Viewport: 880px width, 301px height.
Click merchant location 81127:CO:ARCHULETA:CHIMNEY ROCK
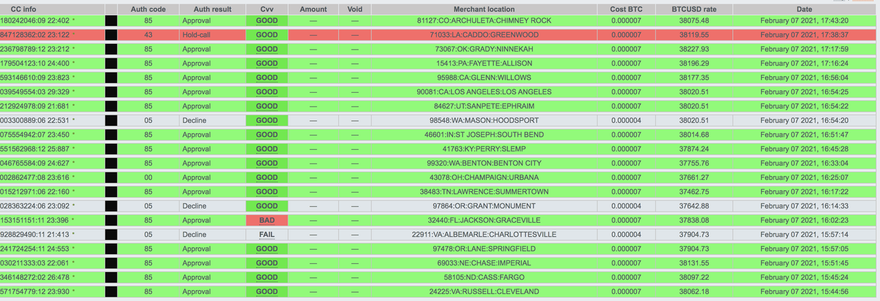point(484,21)
